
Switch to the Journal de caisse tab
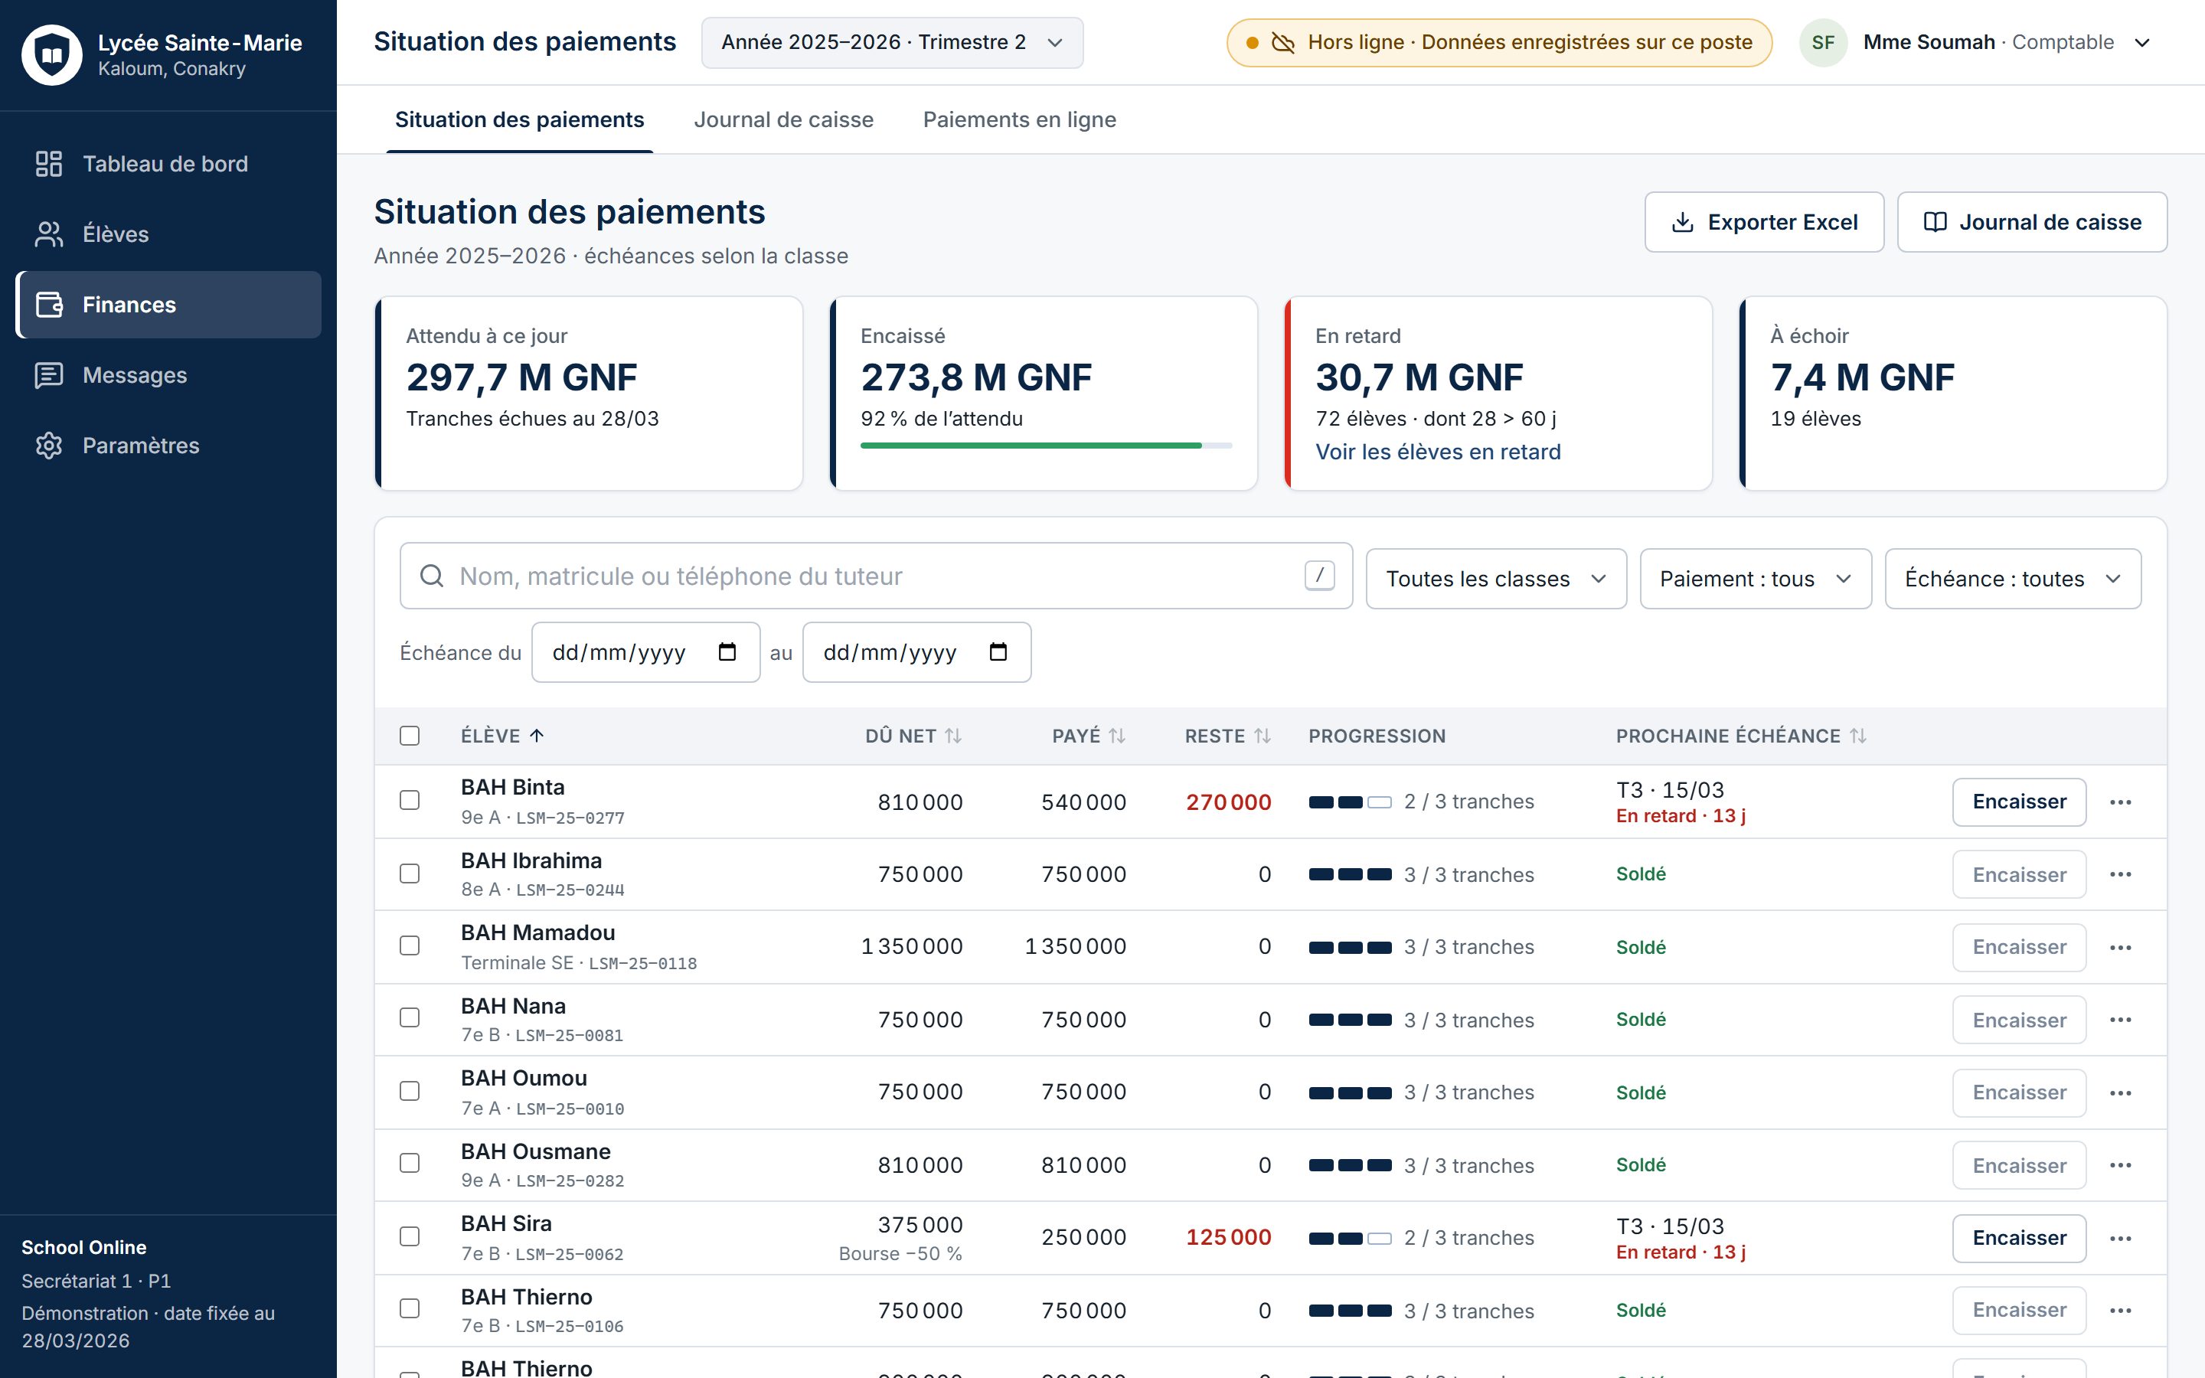783,119
